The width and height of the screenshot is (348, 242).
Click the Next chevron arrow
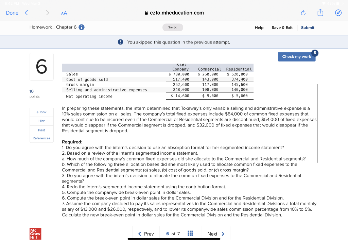[224, 234]
